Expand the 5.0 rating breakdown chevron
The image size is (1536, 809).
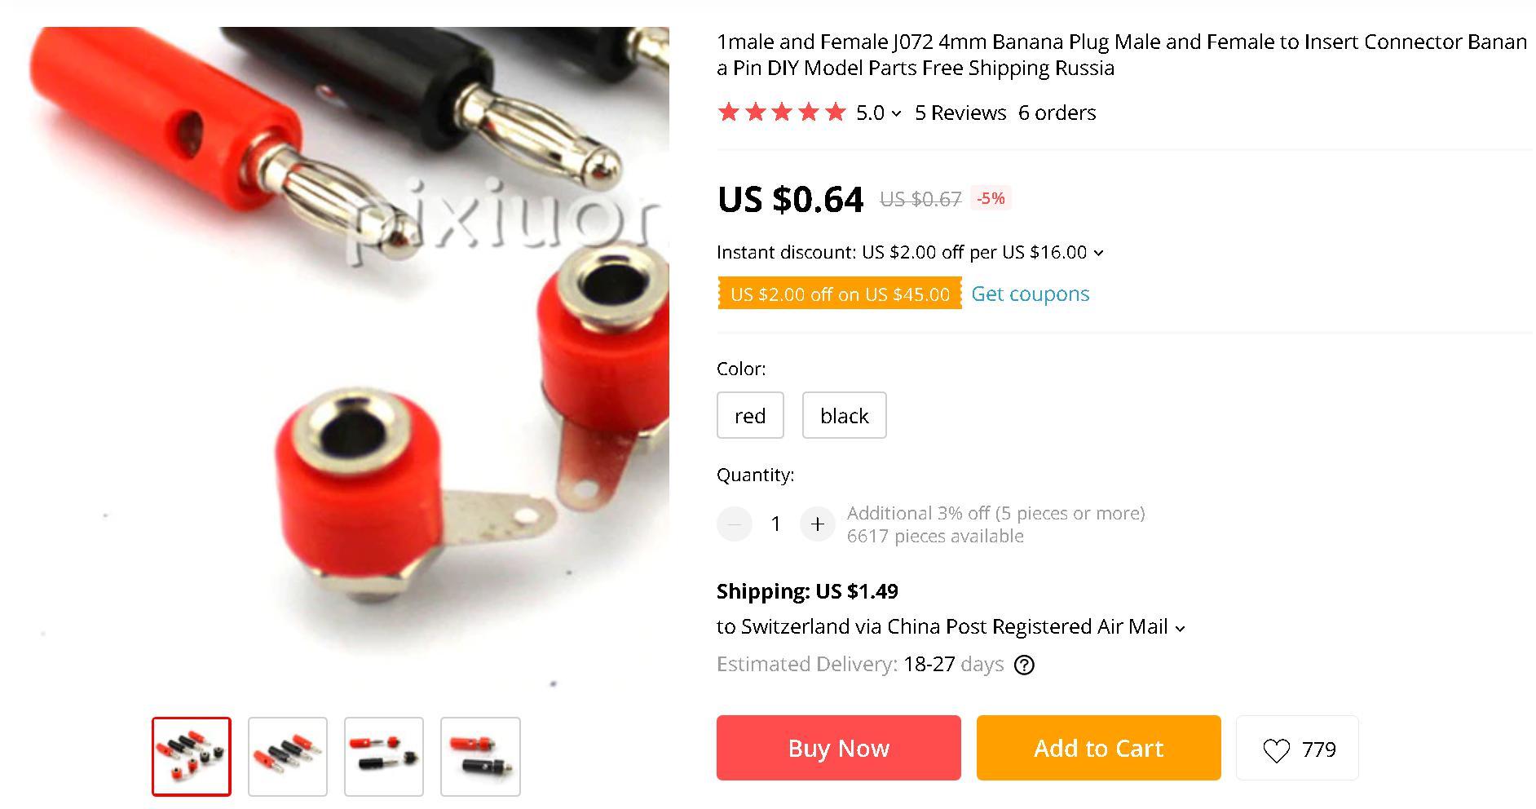pyautogui.click(x=897, y=114)
